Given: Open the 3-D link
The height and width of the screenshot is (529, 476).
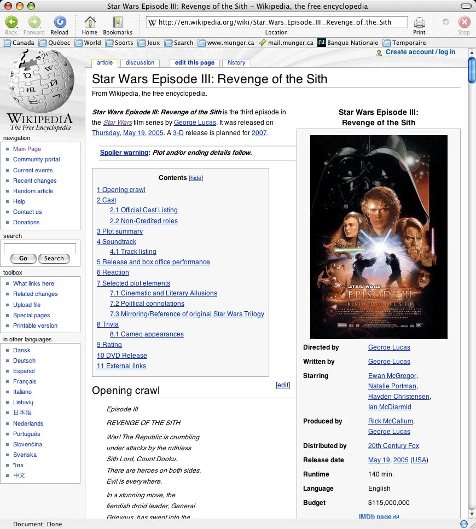Looking at the screenshot, I should coord(178,133).
